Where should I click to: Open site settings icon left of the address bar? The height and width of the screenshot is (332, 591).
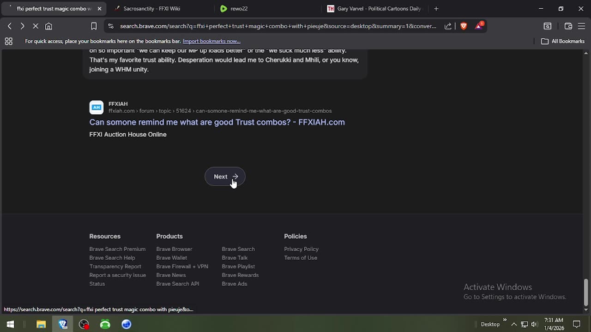[x=110, y=26]
